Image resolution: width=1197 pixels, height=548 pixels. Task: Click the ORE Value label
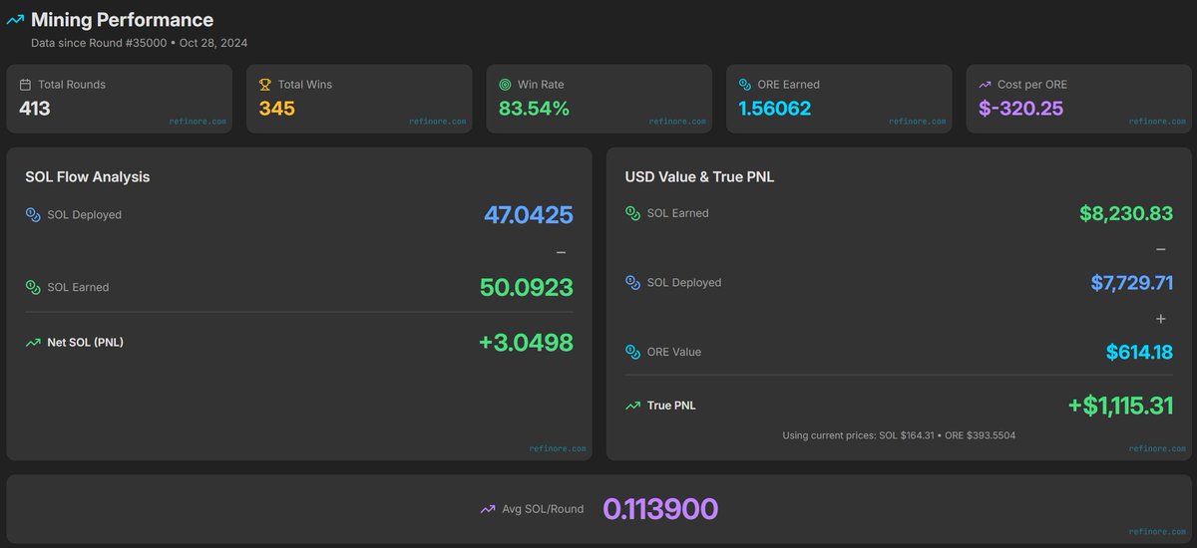674,352
